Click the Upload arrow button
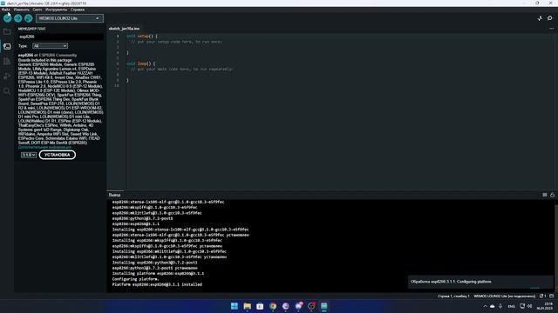This screenshot has height=313, width=558. click(x=17, y=18)
